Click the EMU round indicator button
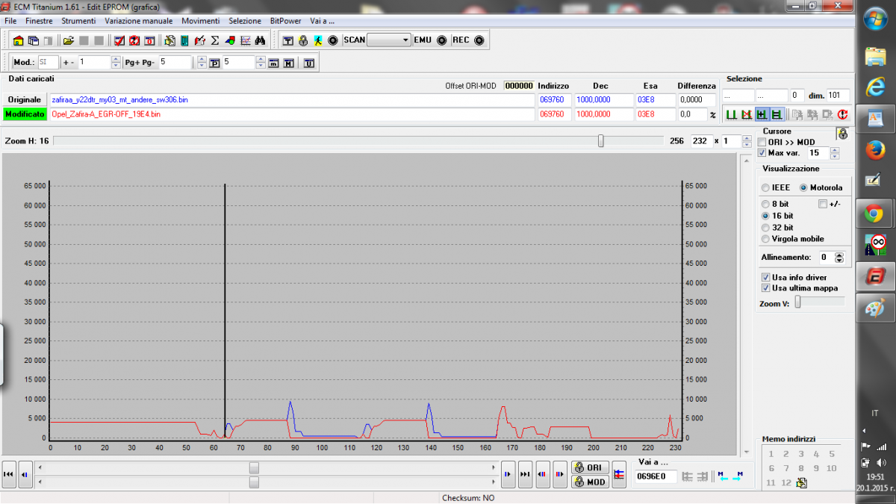The height and width of the screenshot is (504, 896). coord(441,40)
